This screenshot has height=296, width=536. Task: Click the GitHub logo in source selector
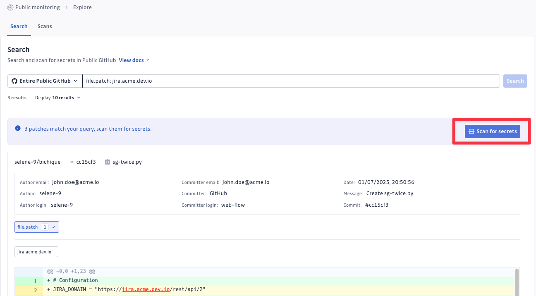pyautogui.click(x=14, y=81)
